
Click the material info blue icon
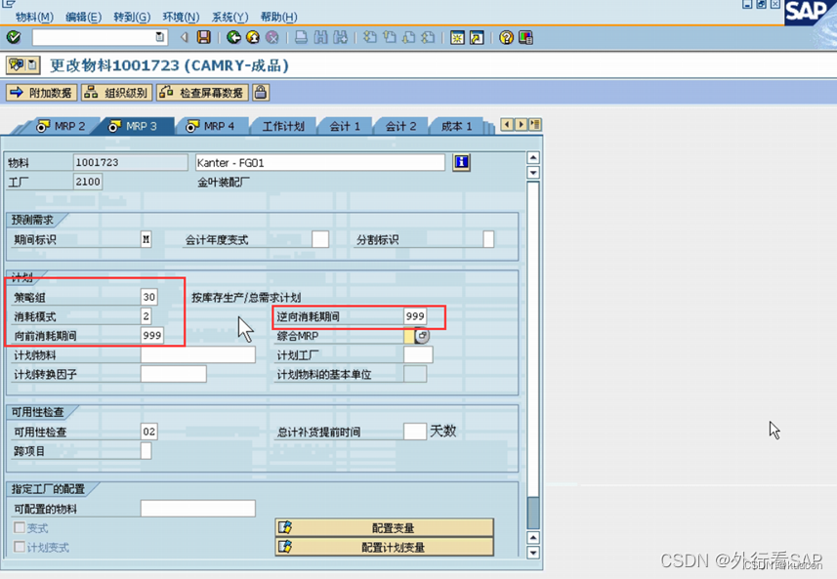(461, 162)
